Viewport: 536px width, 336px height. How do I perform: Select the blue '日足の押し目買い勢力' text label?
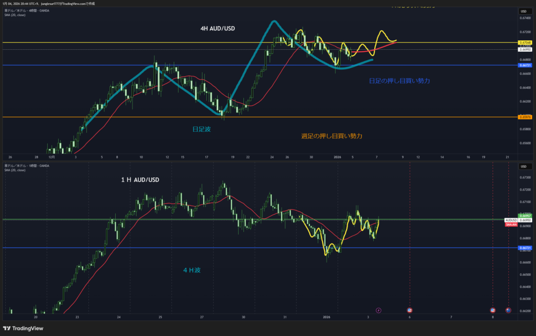click(400, 81)
